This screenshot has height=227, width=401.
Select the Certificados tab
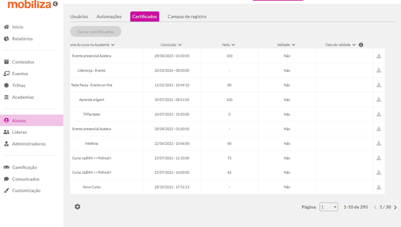point(145,16)
